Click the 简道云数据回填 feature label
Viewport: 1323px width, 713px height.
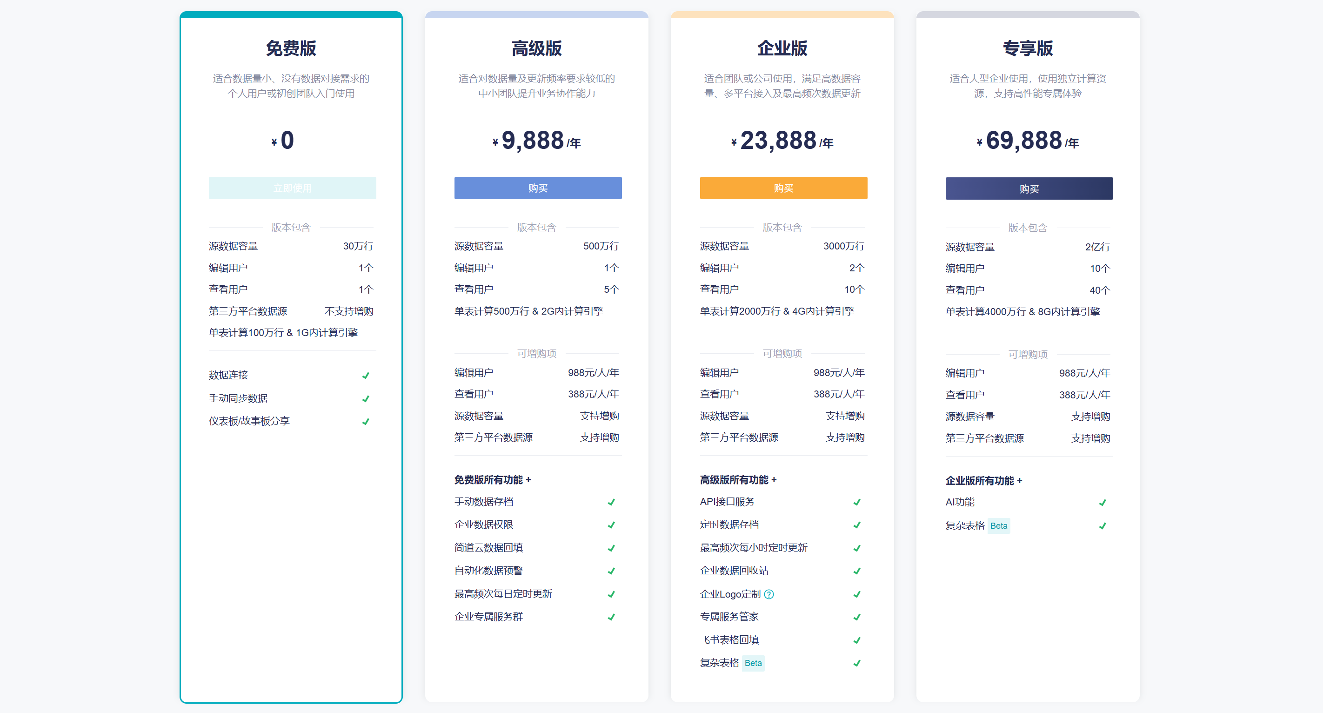pos(488,548)
